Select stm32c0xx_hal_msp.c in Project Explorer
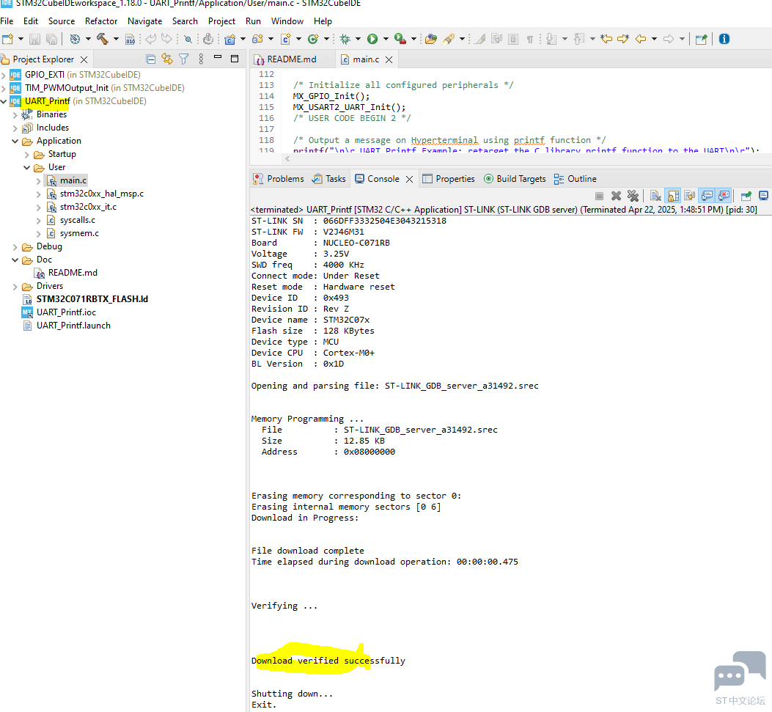Screen dimensions: 772x712 (x=101, y=194)
